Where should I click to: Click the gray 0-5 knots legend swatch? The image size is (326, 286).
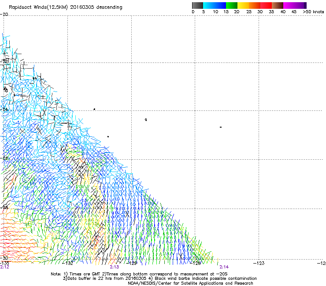click(197, 5)
